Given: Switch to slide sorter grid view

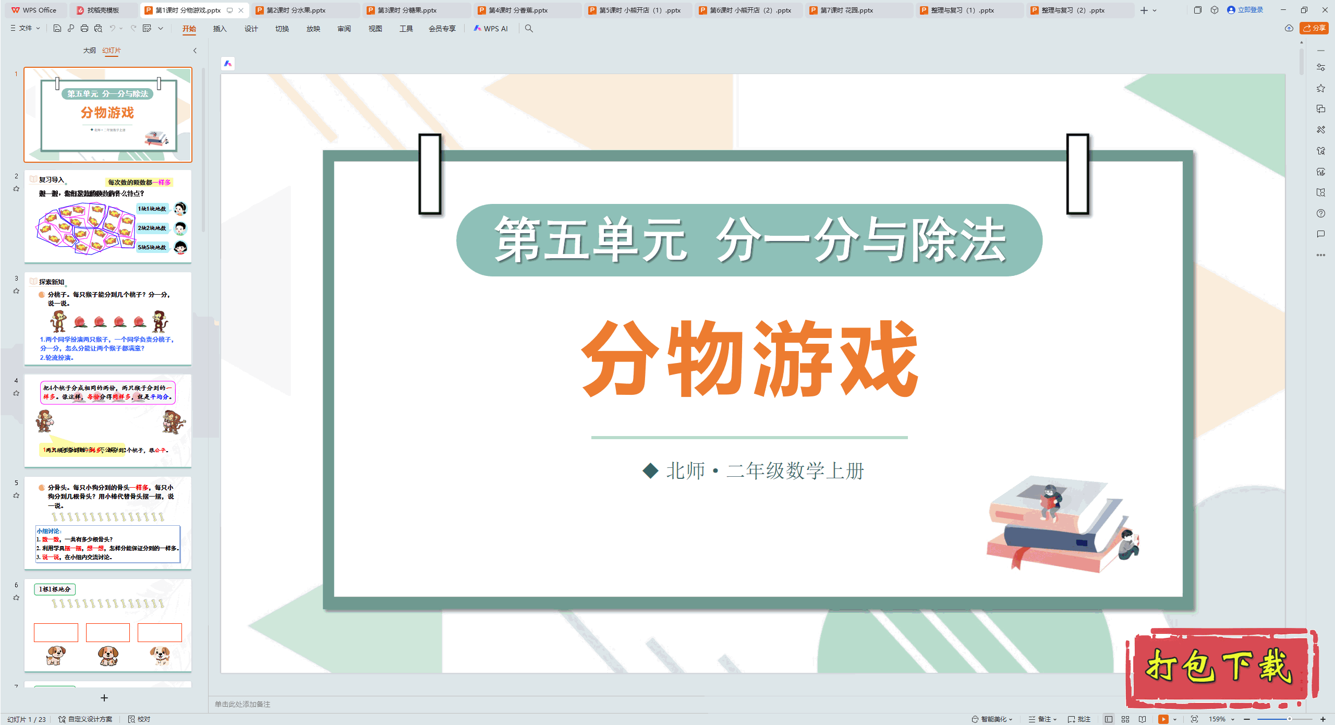Looking at the screenshot, I should (1125, 719).
